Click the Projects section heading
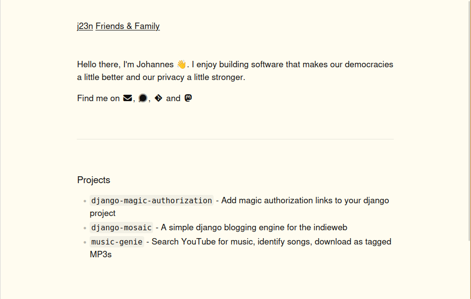 point(94,180)
